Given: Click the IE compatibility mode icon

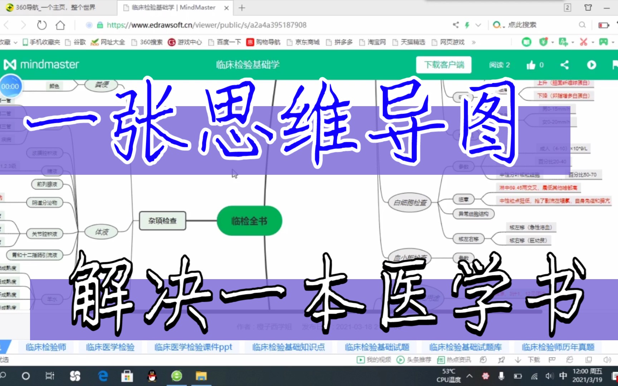Looking at the screenshot, I should click(570, 360).
